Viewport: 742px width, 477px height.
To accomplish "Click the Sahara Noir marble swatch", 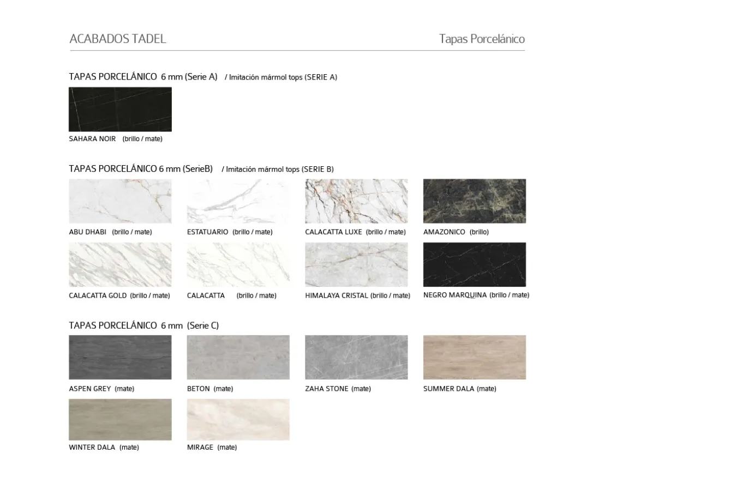I will [120, 110].
